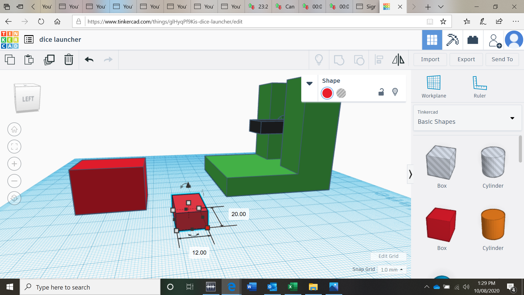The height and width of the screenshot is (295, 524).
Task: Open the Basic Shapes category dropdown
Action: pos(467,118)
